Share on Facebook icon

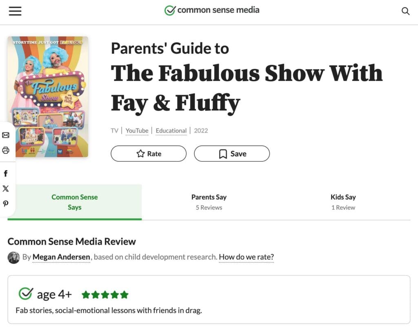(6, 174)
